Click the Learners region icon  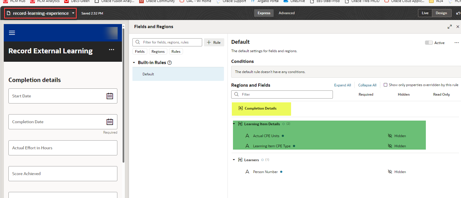pos(240,160)
